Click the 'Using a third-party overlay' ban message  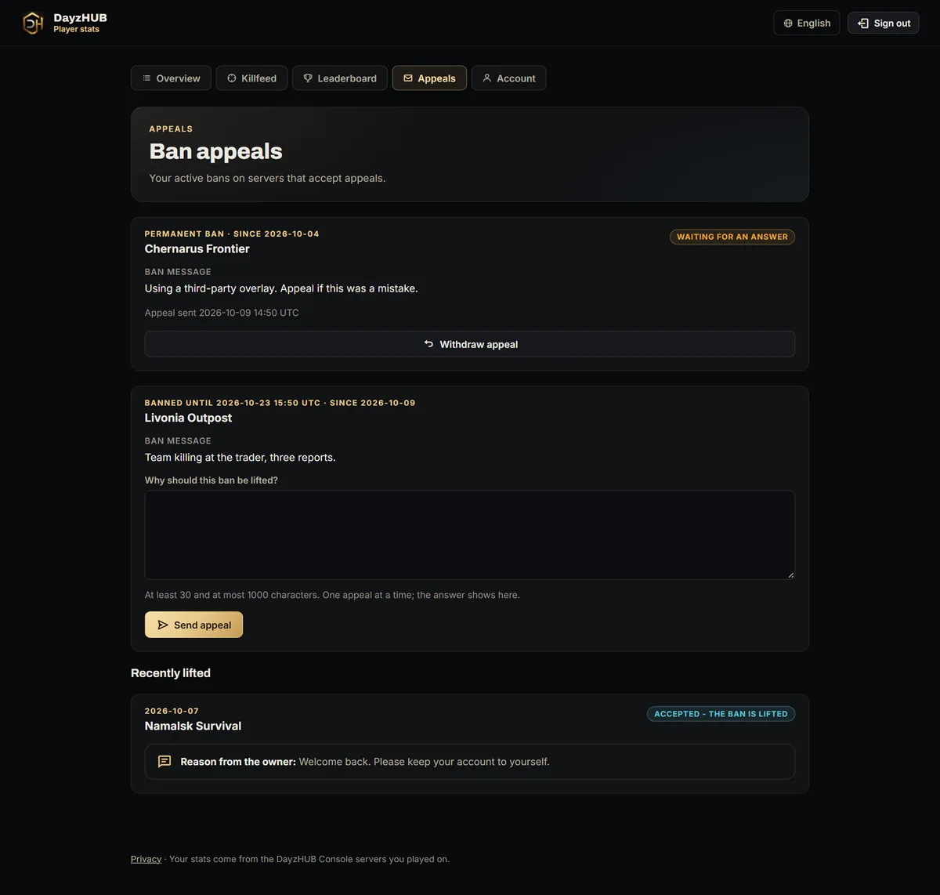(x=281, y=288)
